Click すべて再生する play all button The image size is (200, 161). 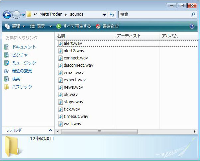(74, 26)
